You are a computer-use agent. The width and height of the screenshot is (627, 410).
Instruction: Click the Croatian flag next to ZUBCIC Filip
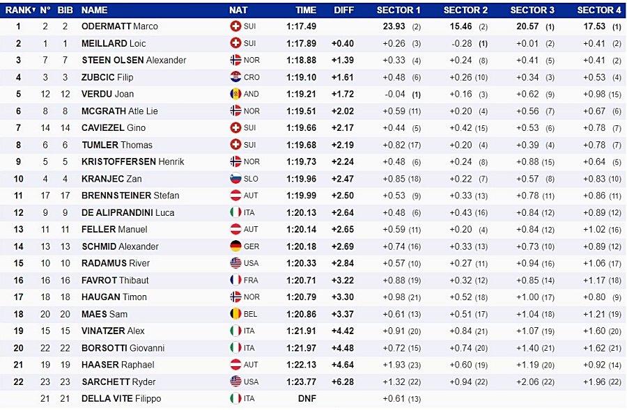[x=235, y=77]
